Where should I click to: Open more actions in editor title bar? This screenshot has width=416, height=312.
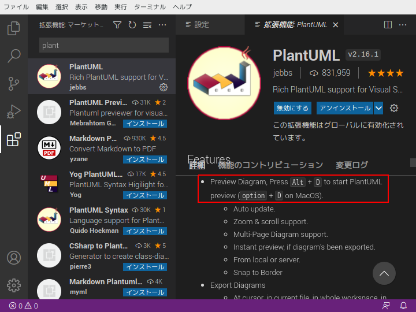403,25
